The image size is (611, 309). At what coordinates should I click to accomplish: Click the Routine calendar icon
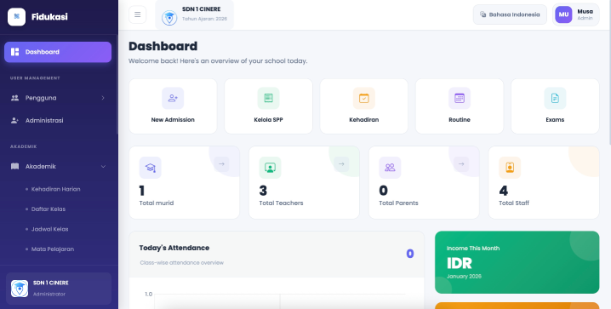tap(460, 98)
